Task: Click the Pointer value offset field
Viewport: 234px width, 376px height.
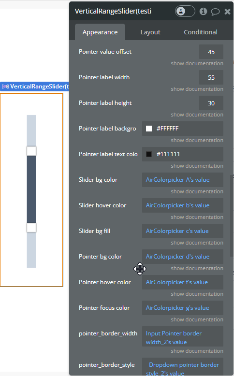Action: click(211, 52)
